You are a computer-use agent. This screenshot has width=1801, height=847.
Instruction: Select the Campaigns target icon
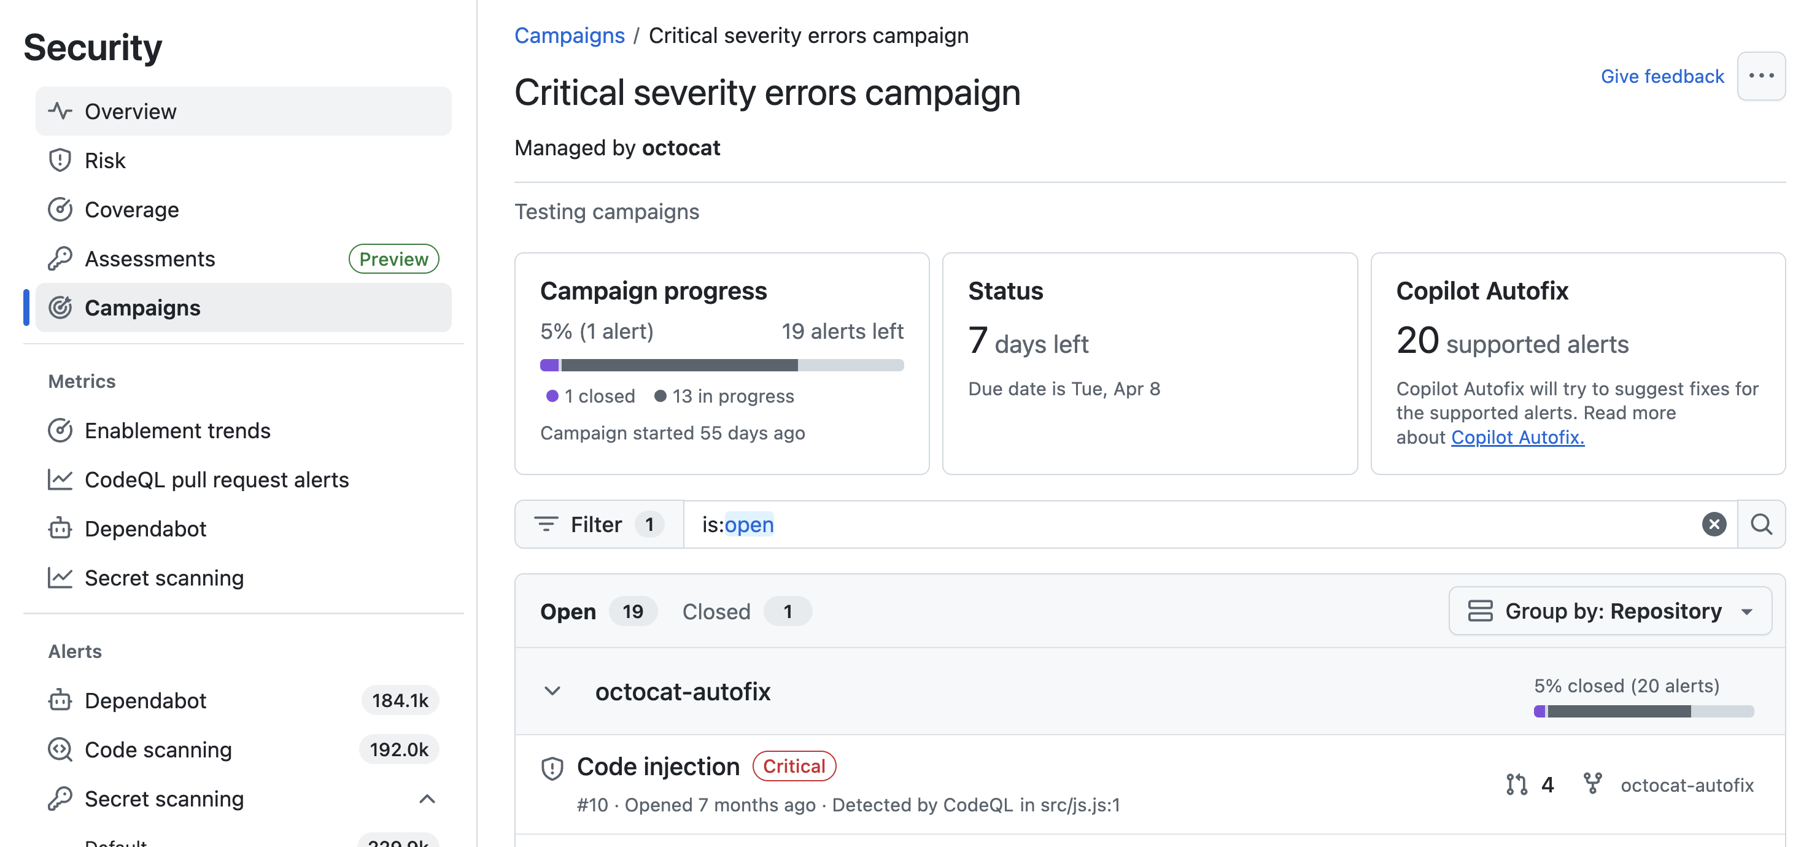tap(60, 307)
